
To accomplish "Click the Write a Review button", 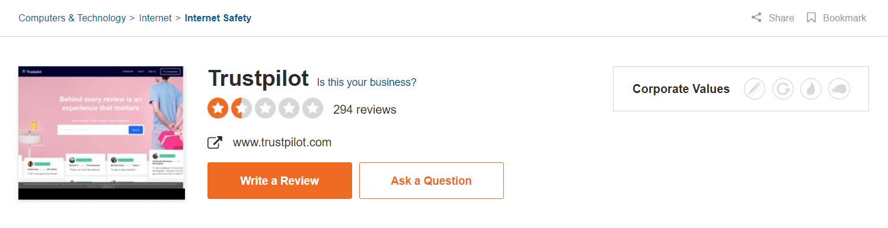I will tap(280, 181).
